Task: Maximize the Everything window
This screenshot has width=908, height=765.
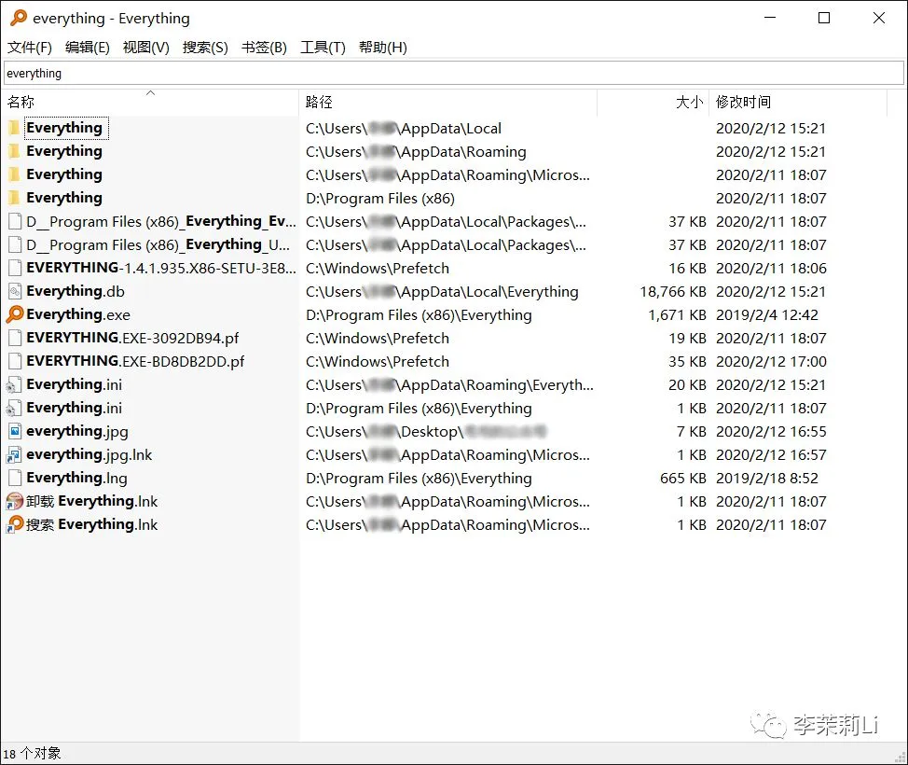Action: tap(823, 18)
